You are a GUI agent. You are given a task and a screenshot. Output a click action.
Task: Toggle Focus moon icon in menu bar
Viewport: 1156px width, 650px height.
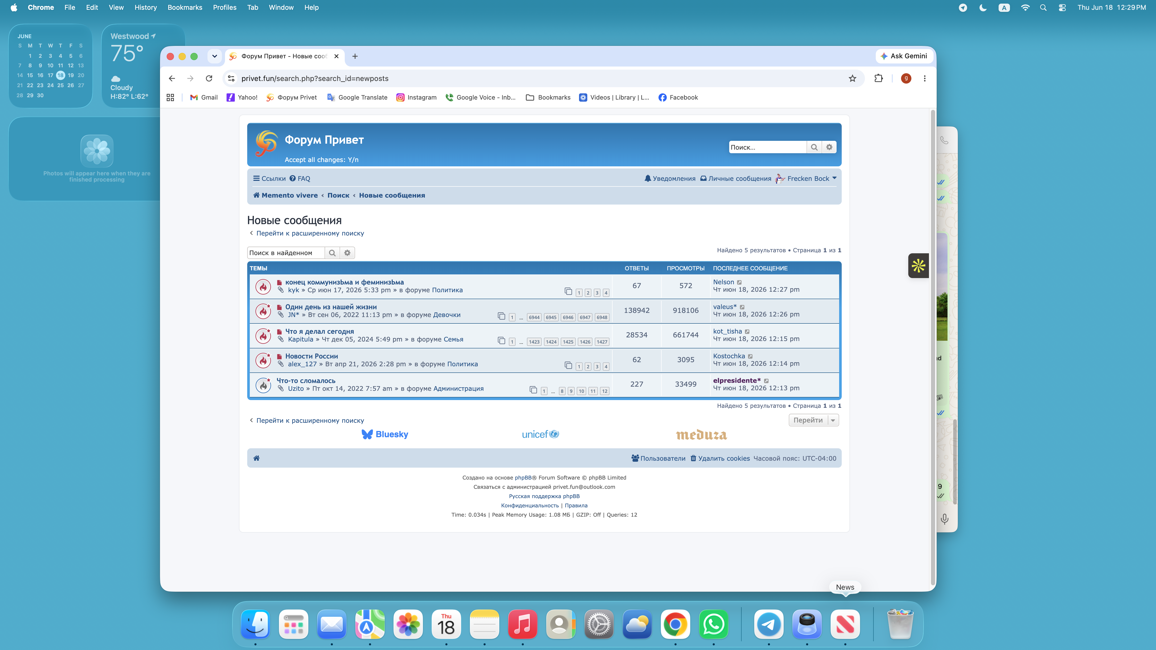point(983,8)
